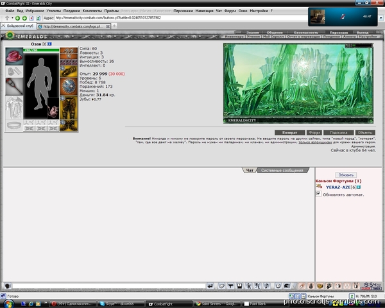Click the chat message input field
The width and height of the screenshot is (385, 308).
(x=109, y=286)
